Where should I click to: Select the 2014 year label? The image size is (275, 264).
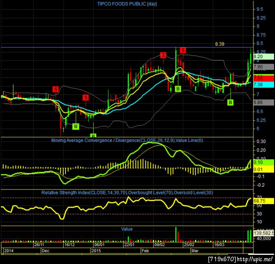point(9,251)
